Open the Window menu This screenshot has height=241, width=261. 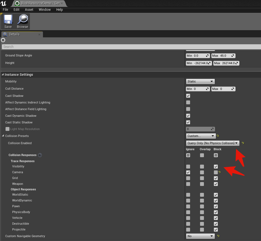(45, 9)
